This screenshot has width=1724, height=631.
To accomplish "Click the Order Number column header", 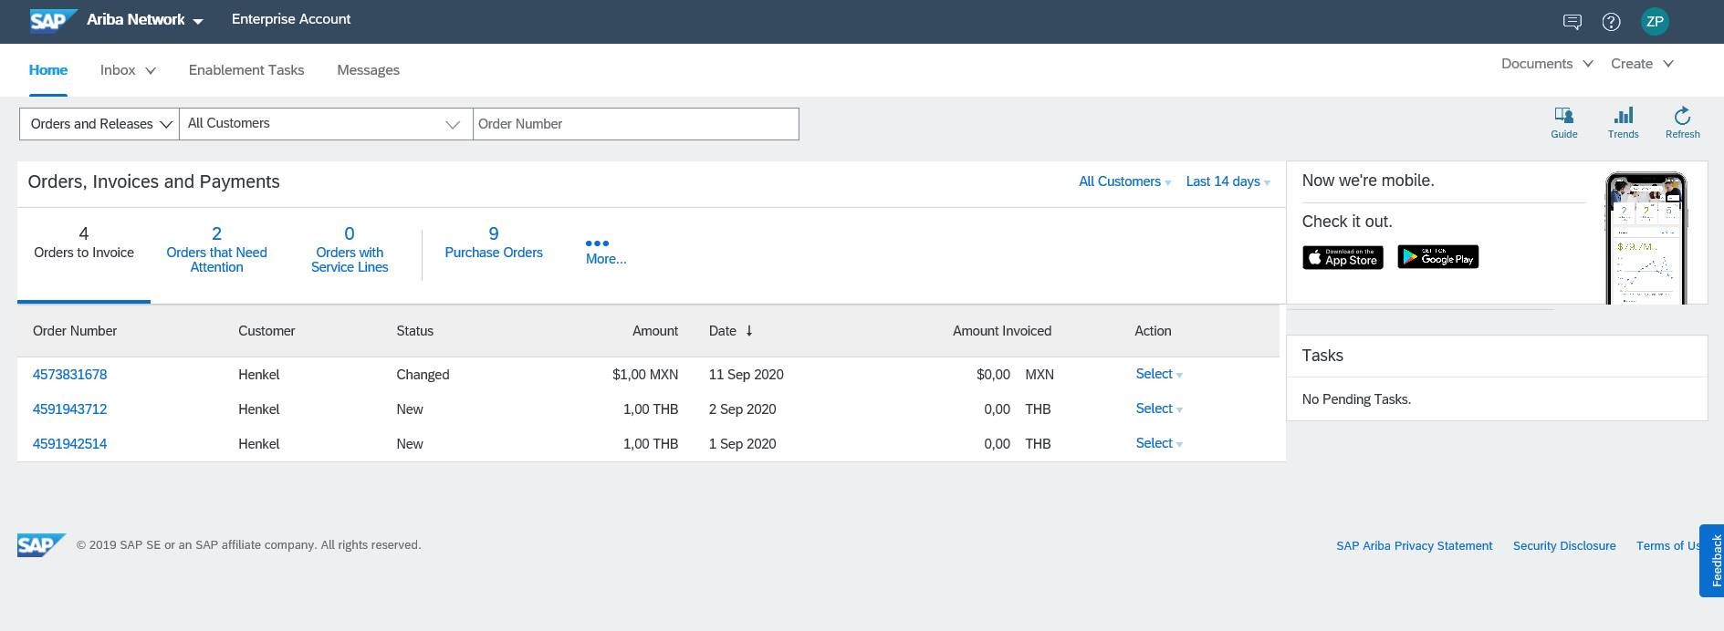I will [x=75, y=331].
